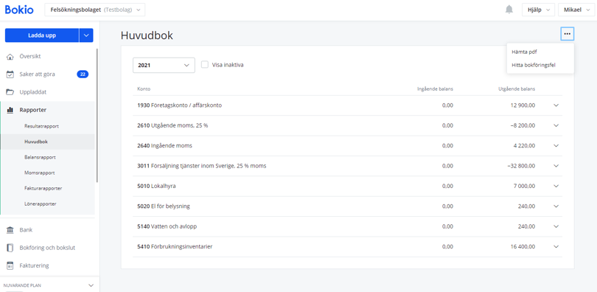Open the Ladda upp arrow dropdown
597x292 pixels.
[x=86, y=35]
